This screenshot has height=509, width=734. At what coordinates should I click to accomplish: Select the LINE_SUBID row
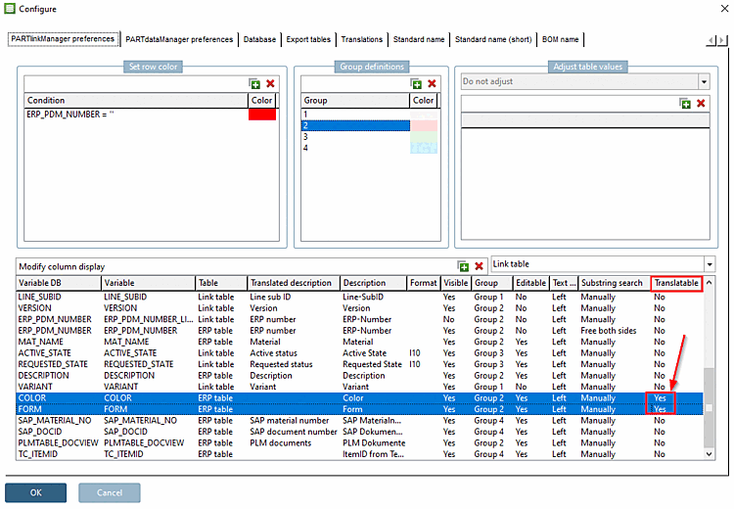(x=359, y=297)
